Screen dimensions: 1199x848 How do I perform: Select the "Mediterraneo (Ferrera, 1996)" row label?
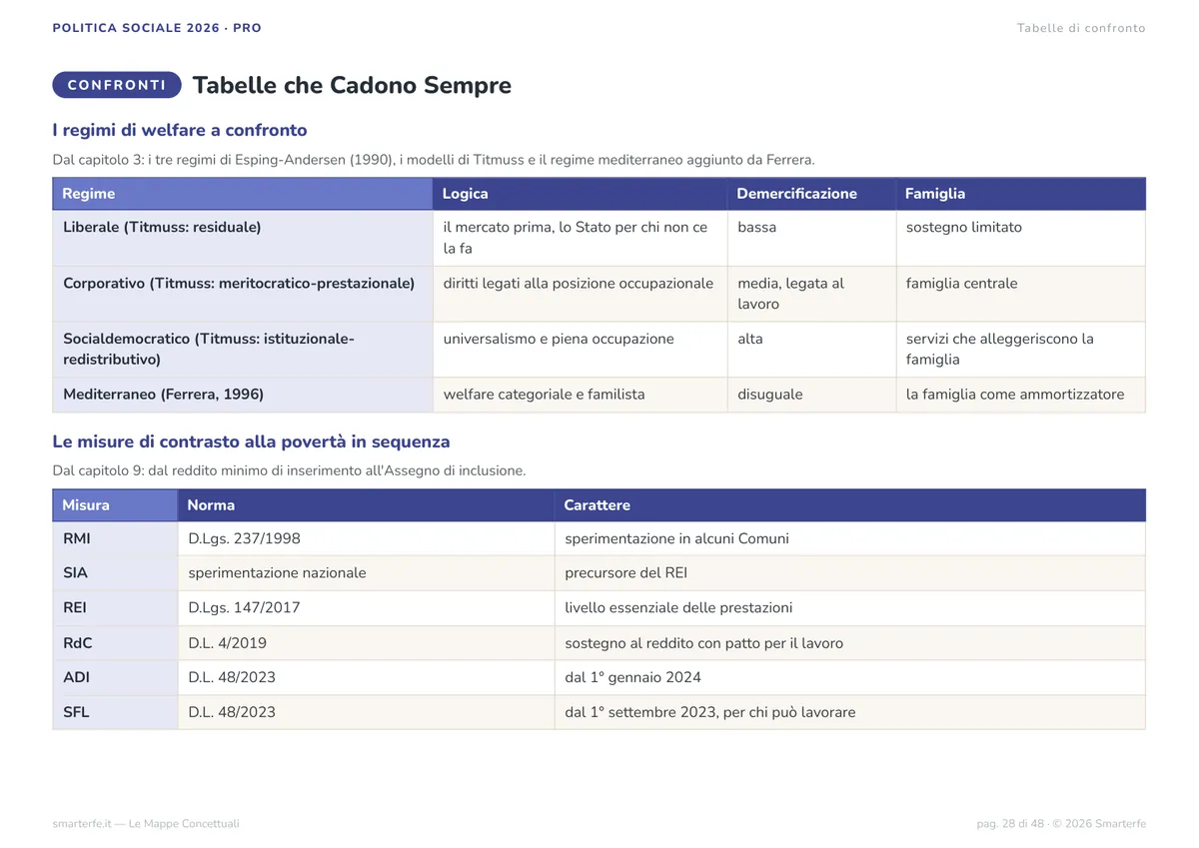243,395
